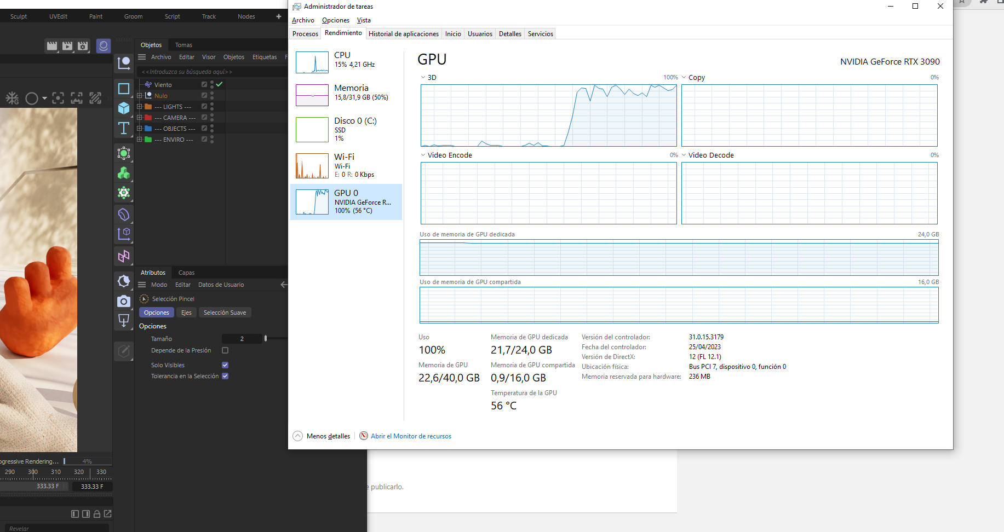Open the Attributes panel hamburger menu
Viewport: 1004px width, 532px height.
[142, 285]
